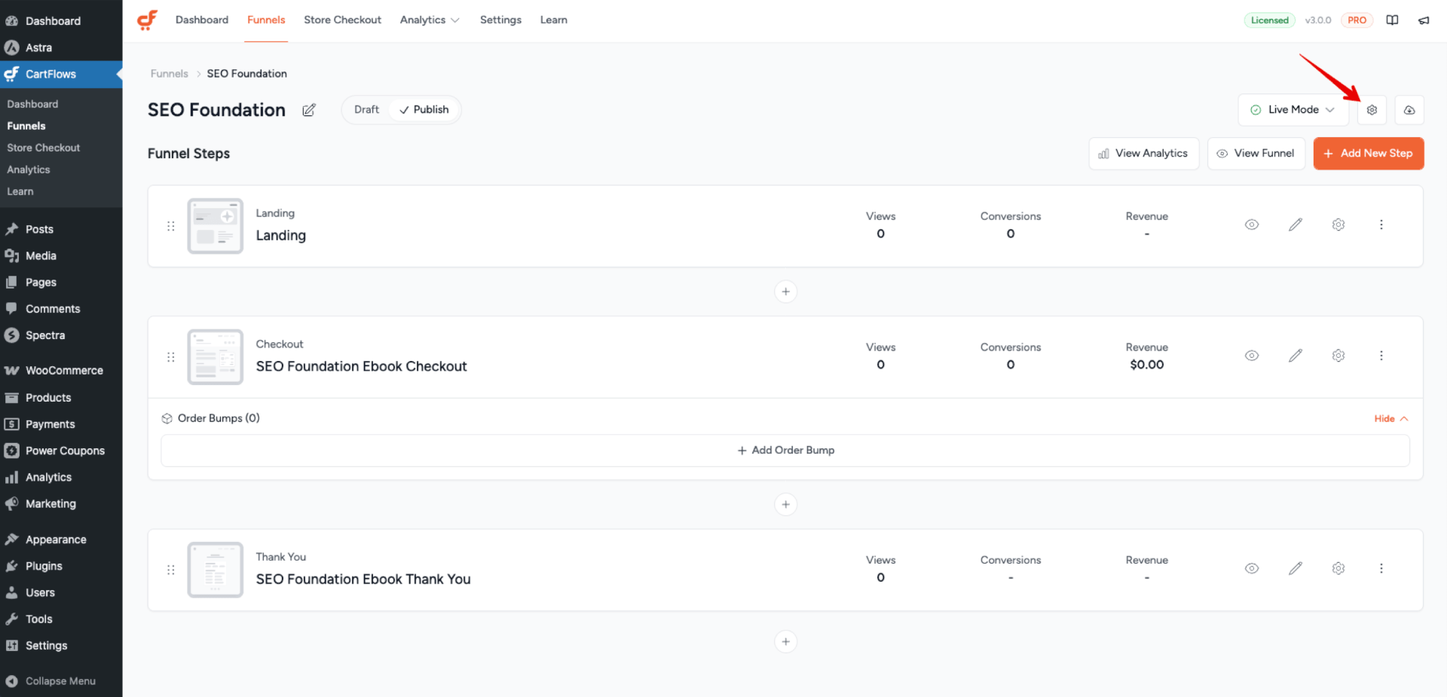Edit the Ebook Thank You step pencil
The width and height of the screenshot is (1447, 697).
[x=1296, y=568]
